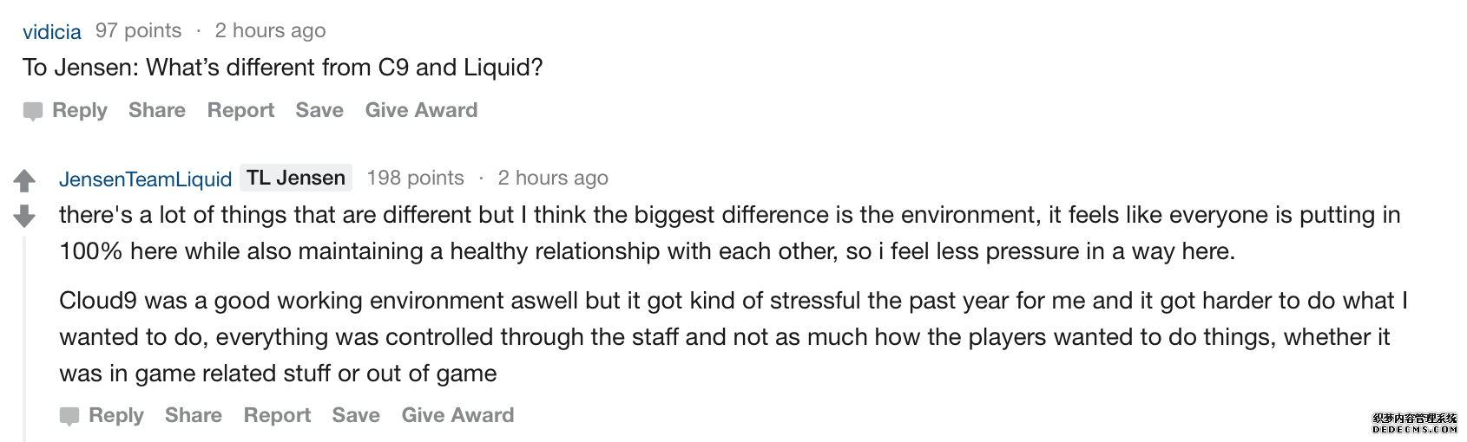Click the 2 hours ago timestamp on vidicia's comment
1467x442 pixels.
[270, 30]
